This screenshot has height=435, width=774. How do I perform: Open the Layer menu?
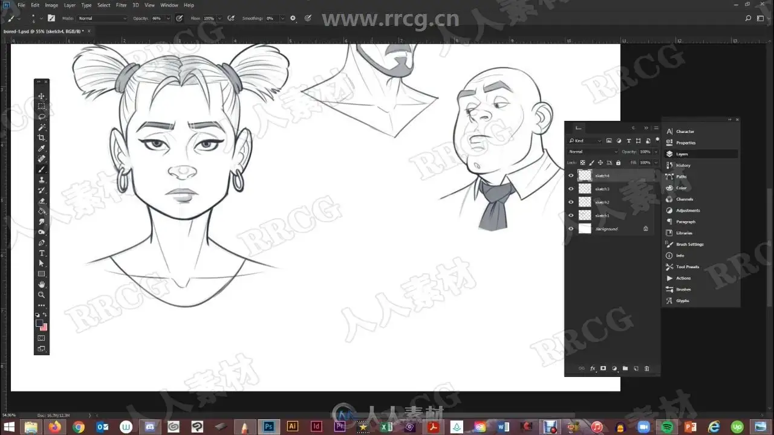pos(70,5)
